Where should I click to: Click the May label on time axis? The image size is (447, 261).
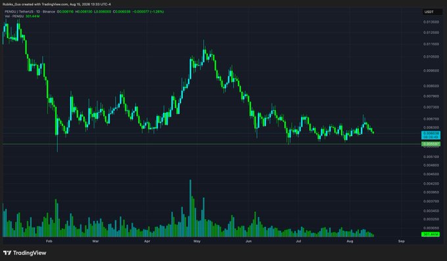point(197,241)
